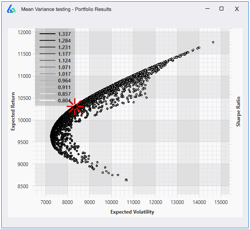Select legend entry 1.231

coord(55,47)
